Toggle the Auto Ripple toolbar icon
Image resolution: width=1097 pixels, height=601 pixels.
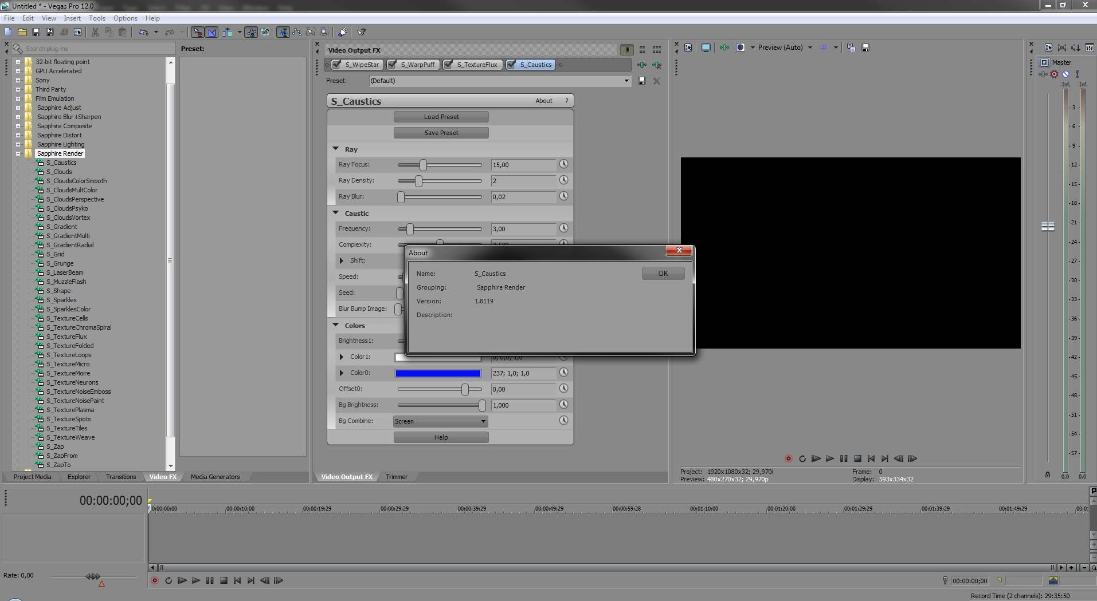point(228,33)
